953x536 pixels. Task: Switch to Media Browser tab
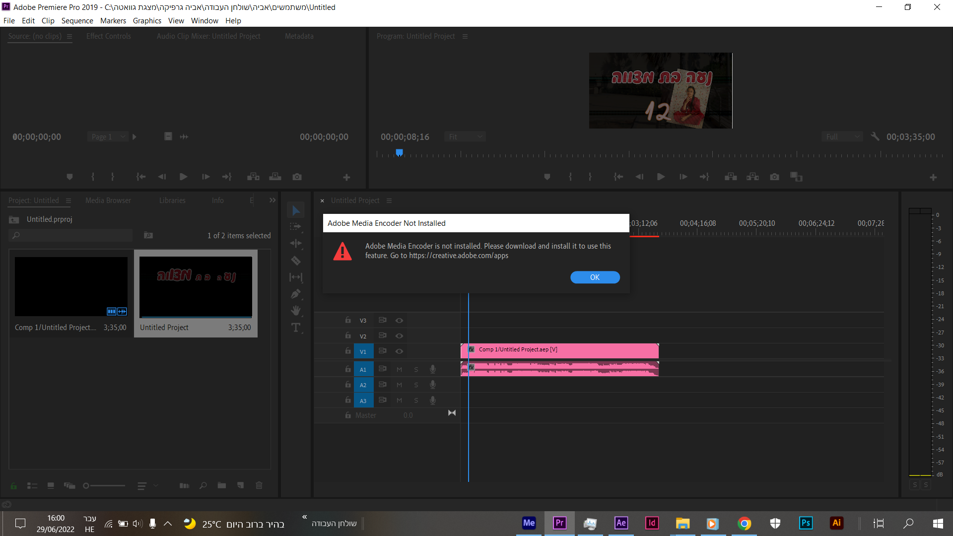click(108, 201)
